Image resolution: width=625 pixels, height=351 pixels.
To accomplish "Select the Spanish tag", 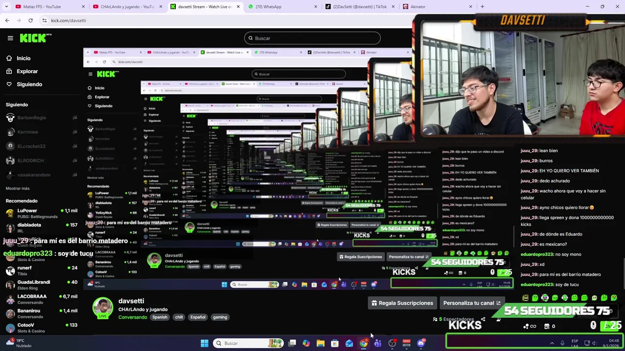I will (160, 317).
